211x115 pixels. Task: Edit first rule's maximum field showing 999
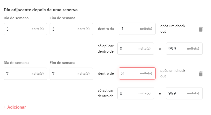point(184,49)
